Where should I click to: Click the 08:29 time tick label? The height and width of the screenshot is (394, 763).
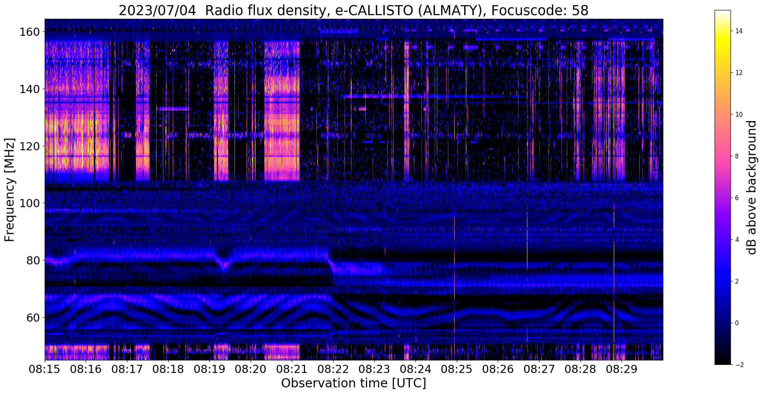click(622, 370)
